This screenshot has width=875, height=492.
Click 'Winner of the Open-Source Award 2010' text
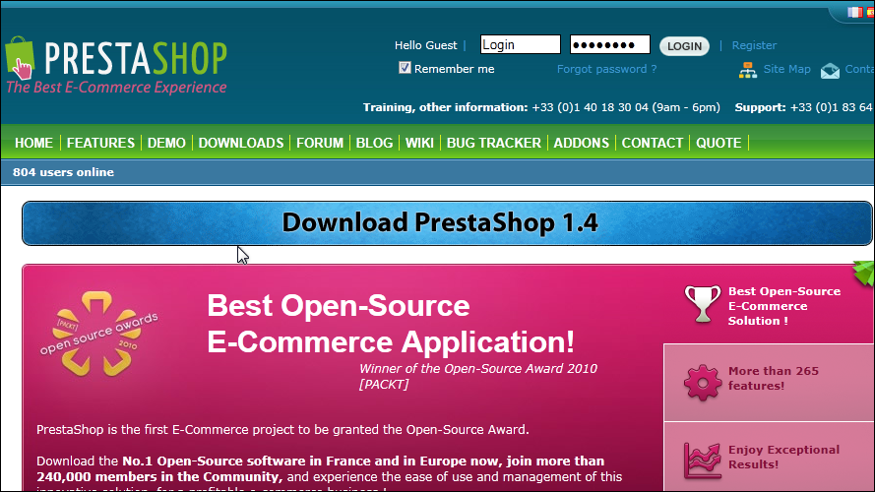click(478, 369)
